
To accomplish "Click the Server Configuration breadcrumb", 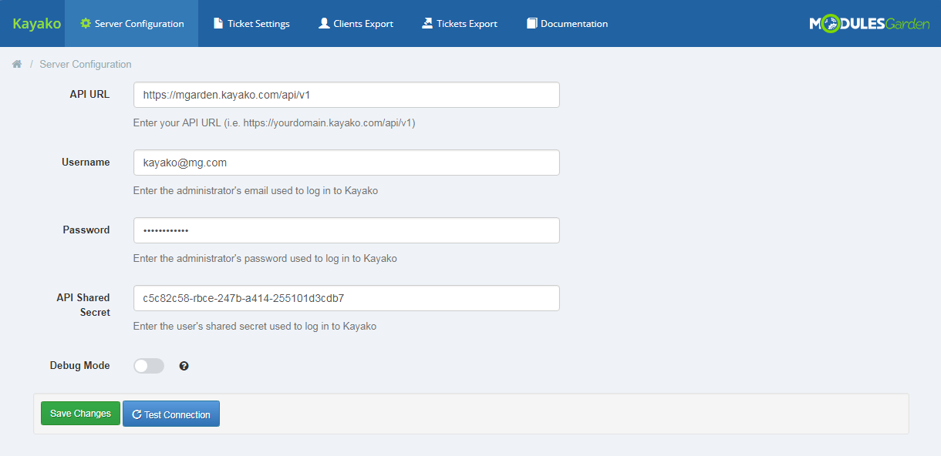I will [86, 64].
